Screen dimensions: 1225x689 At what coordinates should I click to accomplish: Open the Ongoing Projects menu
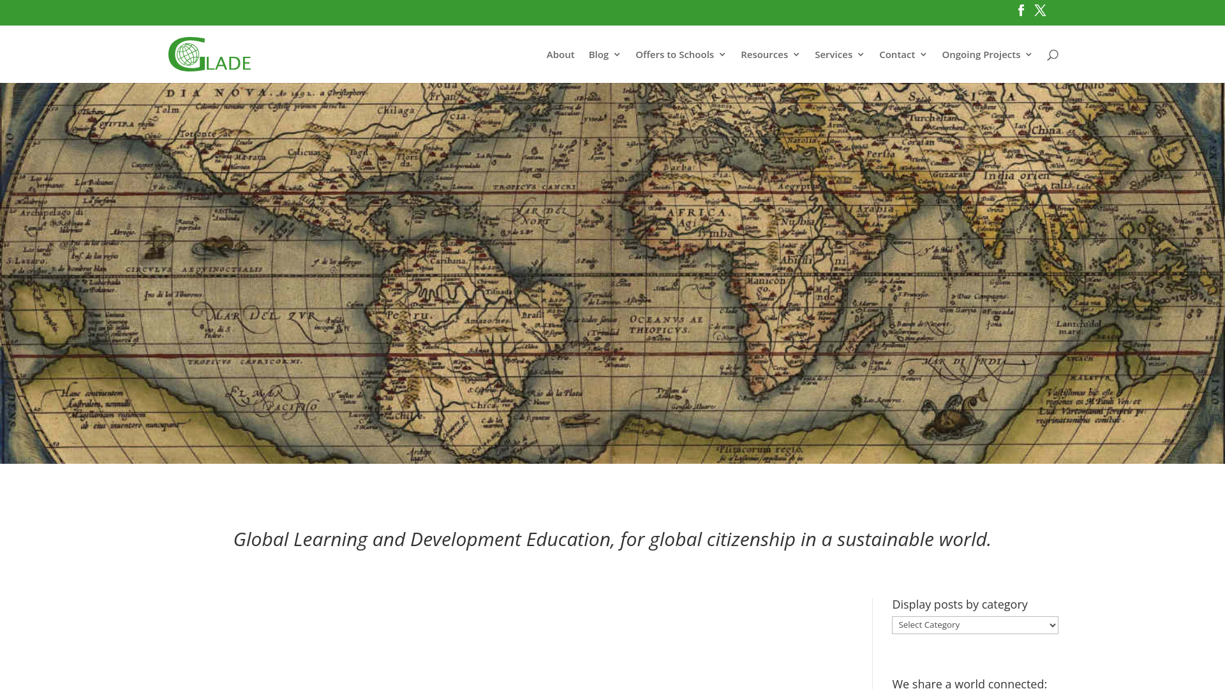[981, 55]
